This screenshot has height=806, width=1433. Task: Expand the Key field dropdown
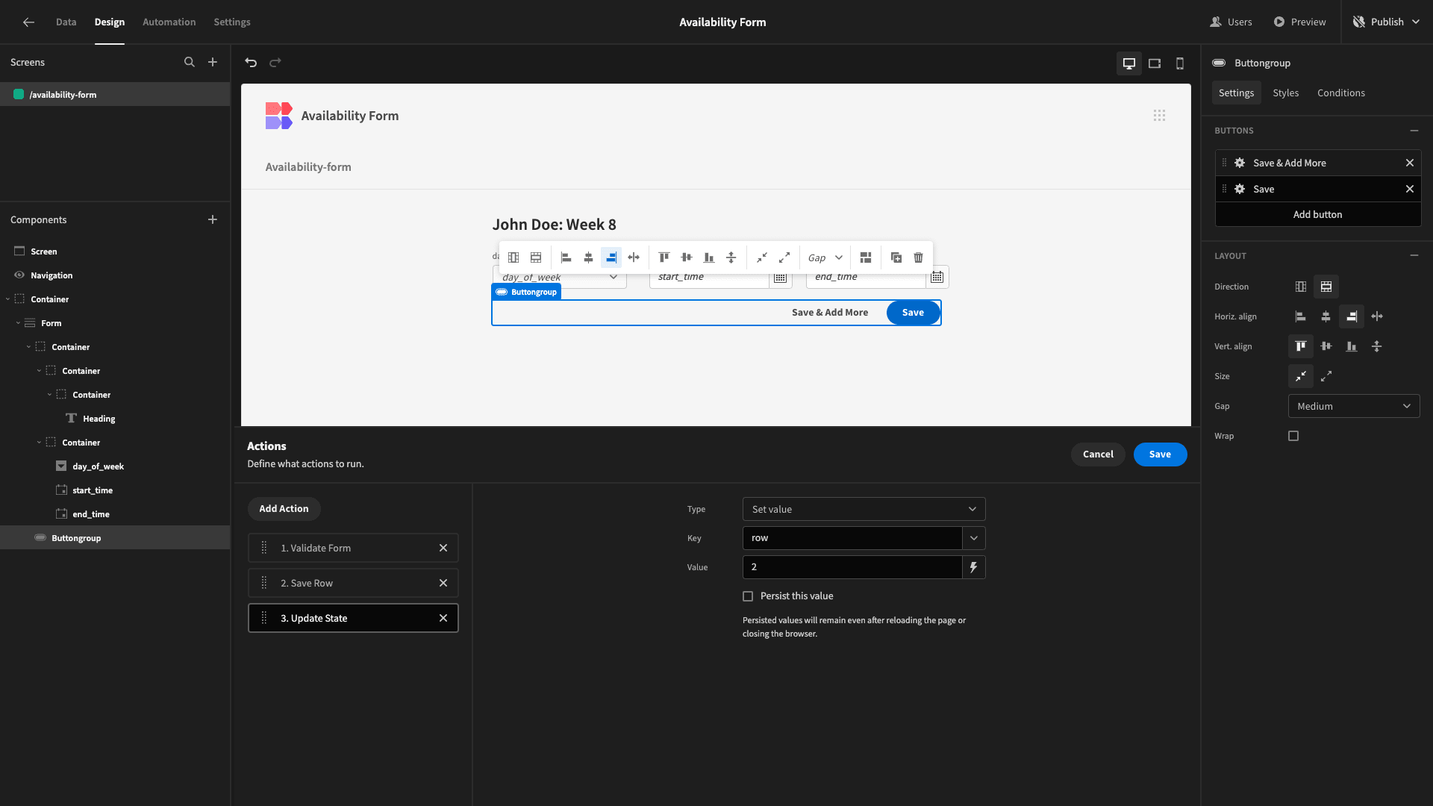tap(974, 537)
